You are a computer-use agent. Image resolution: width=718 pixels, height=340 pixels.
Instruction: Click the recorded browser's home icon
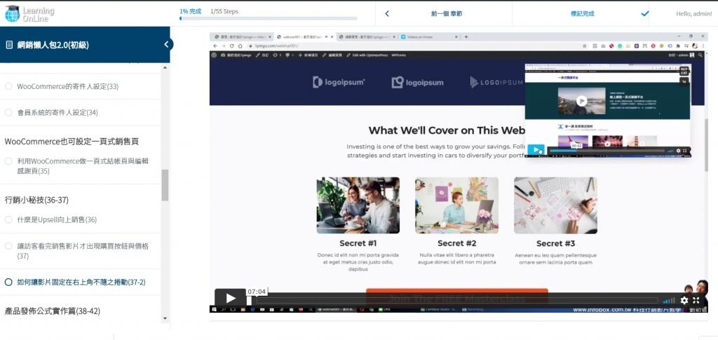pos(241,46)
